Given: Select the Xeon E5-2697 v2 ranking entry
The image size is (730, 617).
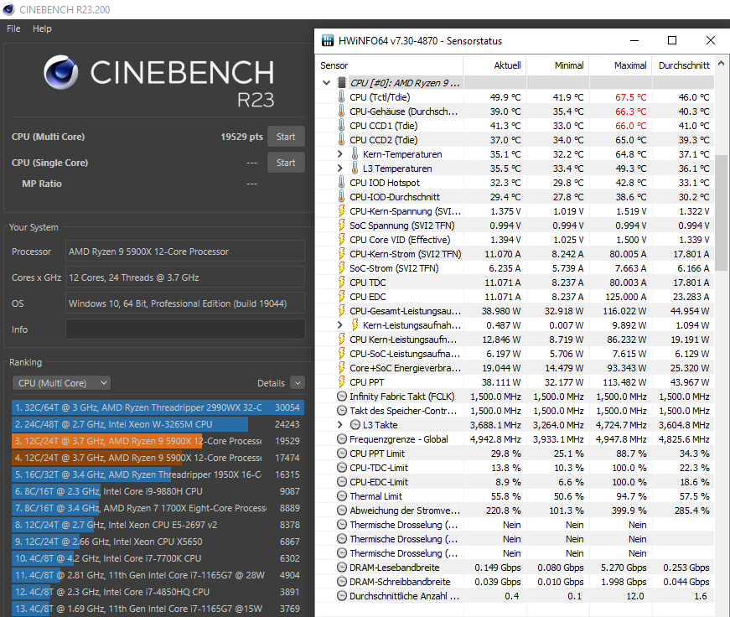Looking at the screenshot, I should [x=158, y=525].
